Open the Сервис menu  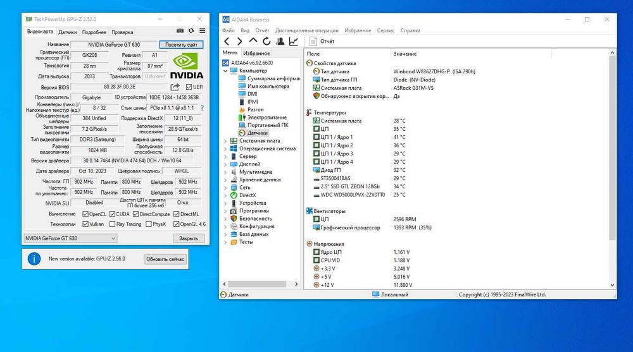(385, 30)
